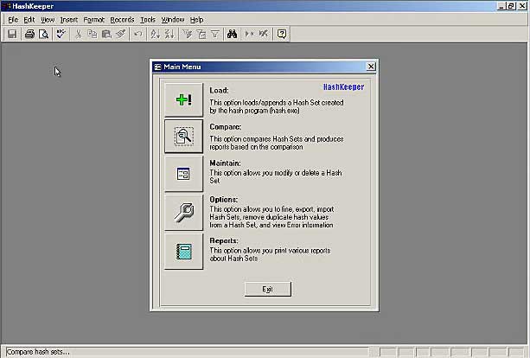Click the Load hash set button
The image size is (530, 358).
point(184,99)
